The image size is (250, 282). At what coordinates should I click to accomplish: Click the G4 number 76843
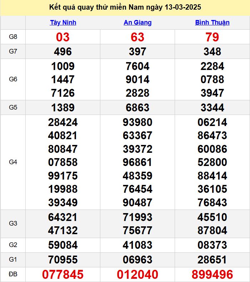(x=212, y=202)
